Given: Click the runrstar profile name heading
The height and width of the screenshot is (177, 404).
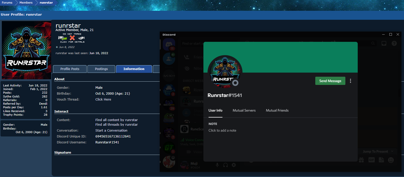Looking at the screenshot, I should click(68, 26).
